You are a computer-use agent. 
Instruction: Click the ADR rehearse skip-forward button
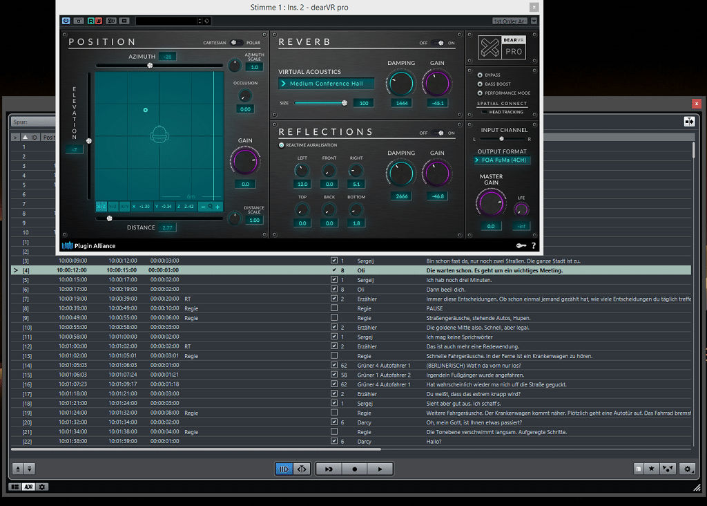pos(329,469)
